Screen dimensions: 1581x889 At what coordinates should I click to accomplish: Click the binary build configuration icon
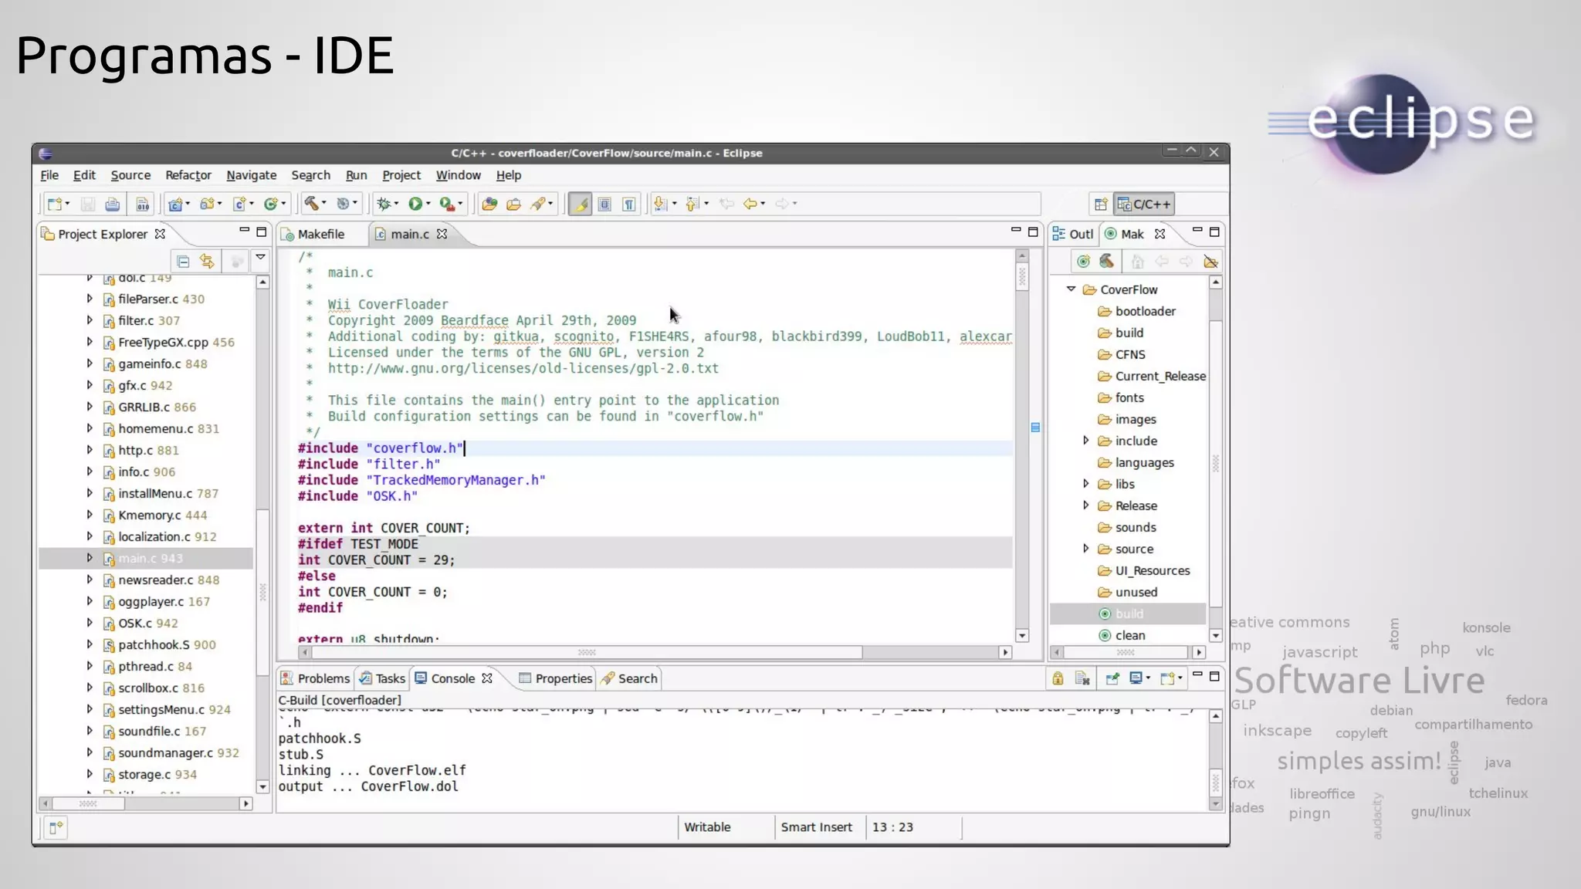click(x=142, y=204)
